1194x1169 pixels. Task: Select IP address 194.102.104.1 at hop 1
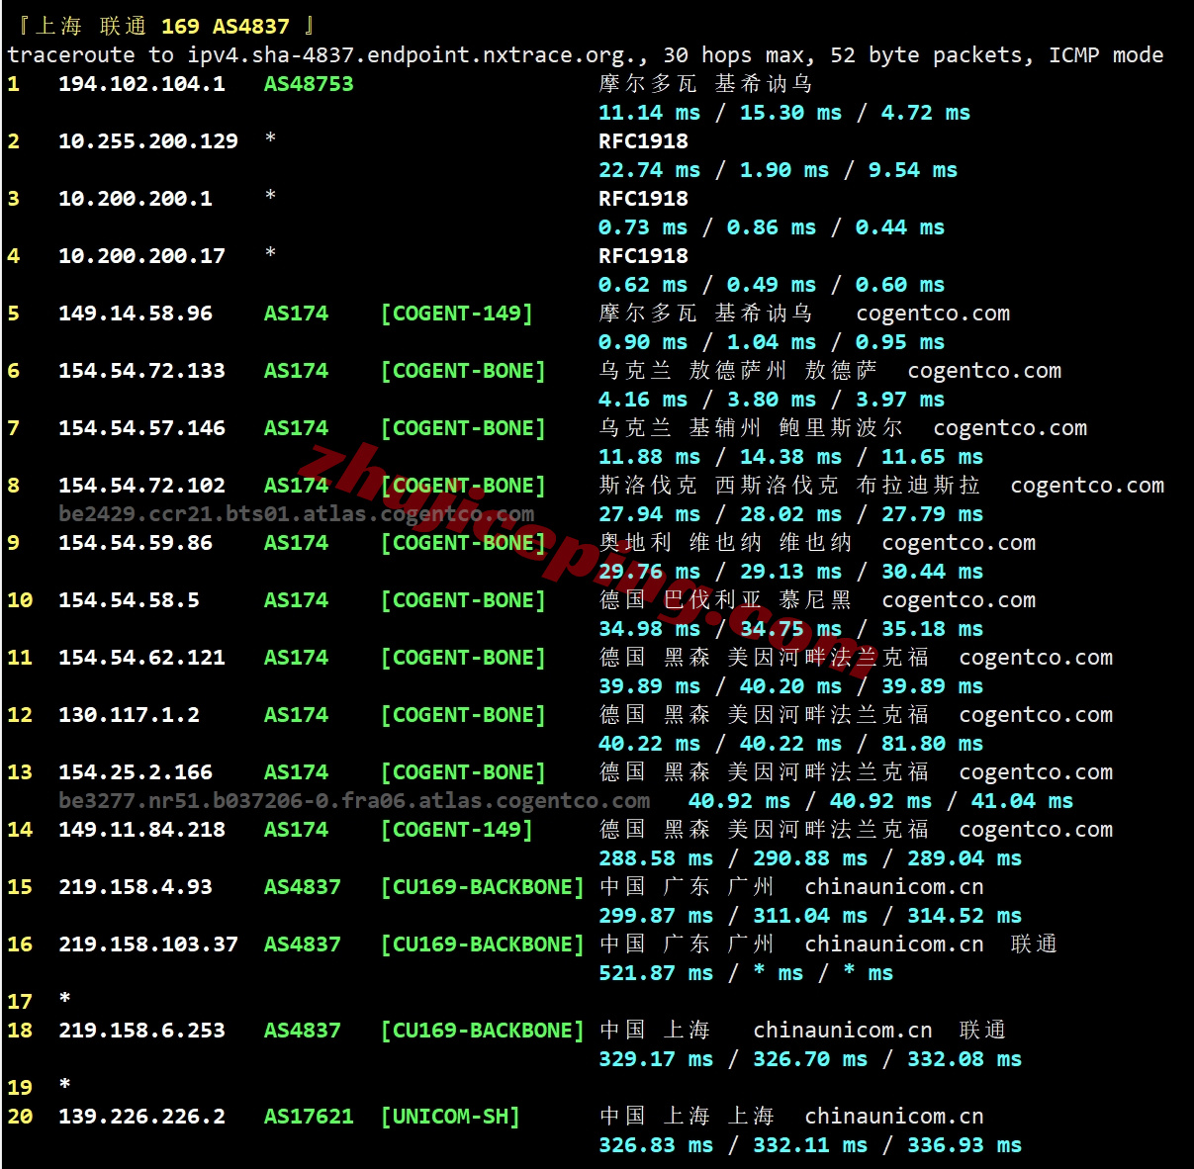click(141, 84)
